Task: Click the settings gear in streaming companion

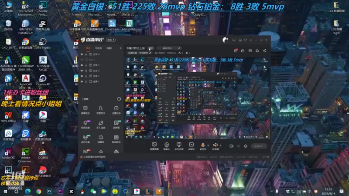Action: pyautogui.click(x=246, y=146)
